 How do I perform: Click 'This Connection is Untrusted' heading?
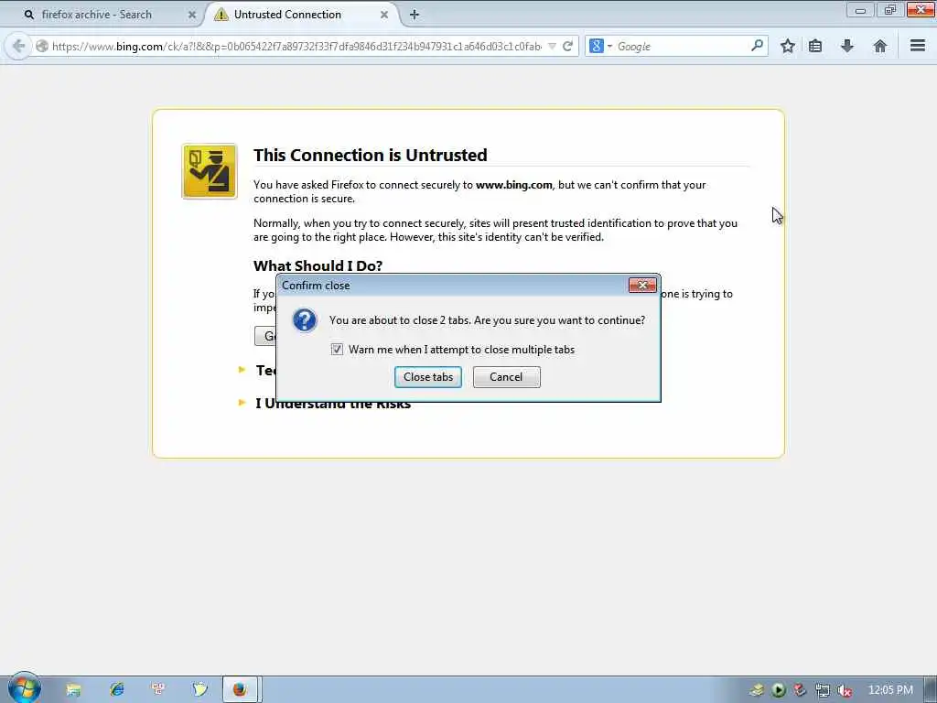pyautogui.click(x=370, y=155)
